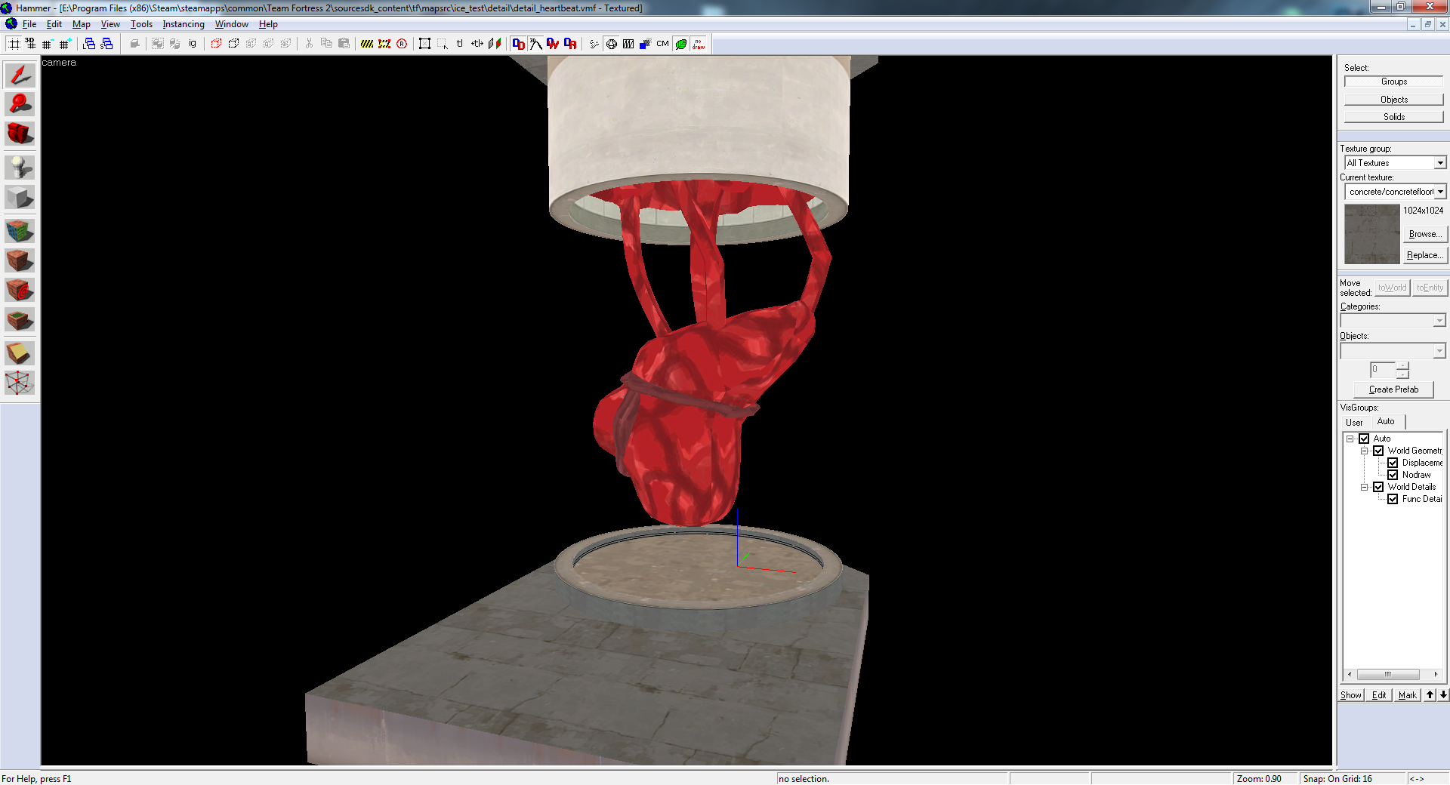Toggle the 3D grid icon
Screen dimensions: 1450x785
point(31,44)
